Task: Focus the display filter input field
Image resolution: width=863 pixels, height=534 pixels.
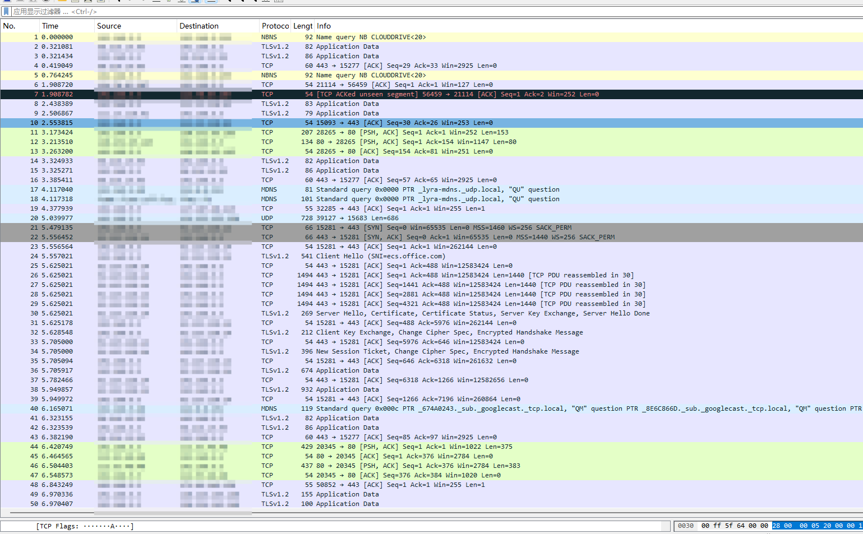Action: point(393,11)
